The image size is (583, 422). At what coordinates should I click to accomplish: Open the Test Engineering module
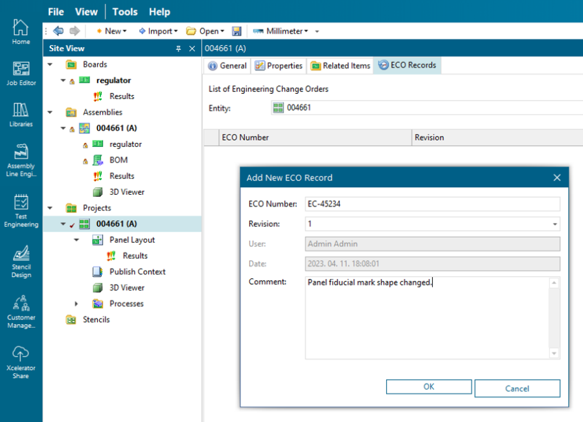coord(20,210)
